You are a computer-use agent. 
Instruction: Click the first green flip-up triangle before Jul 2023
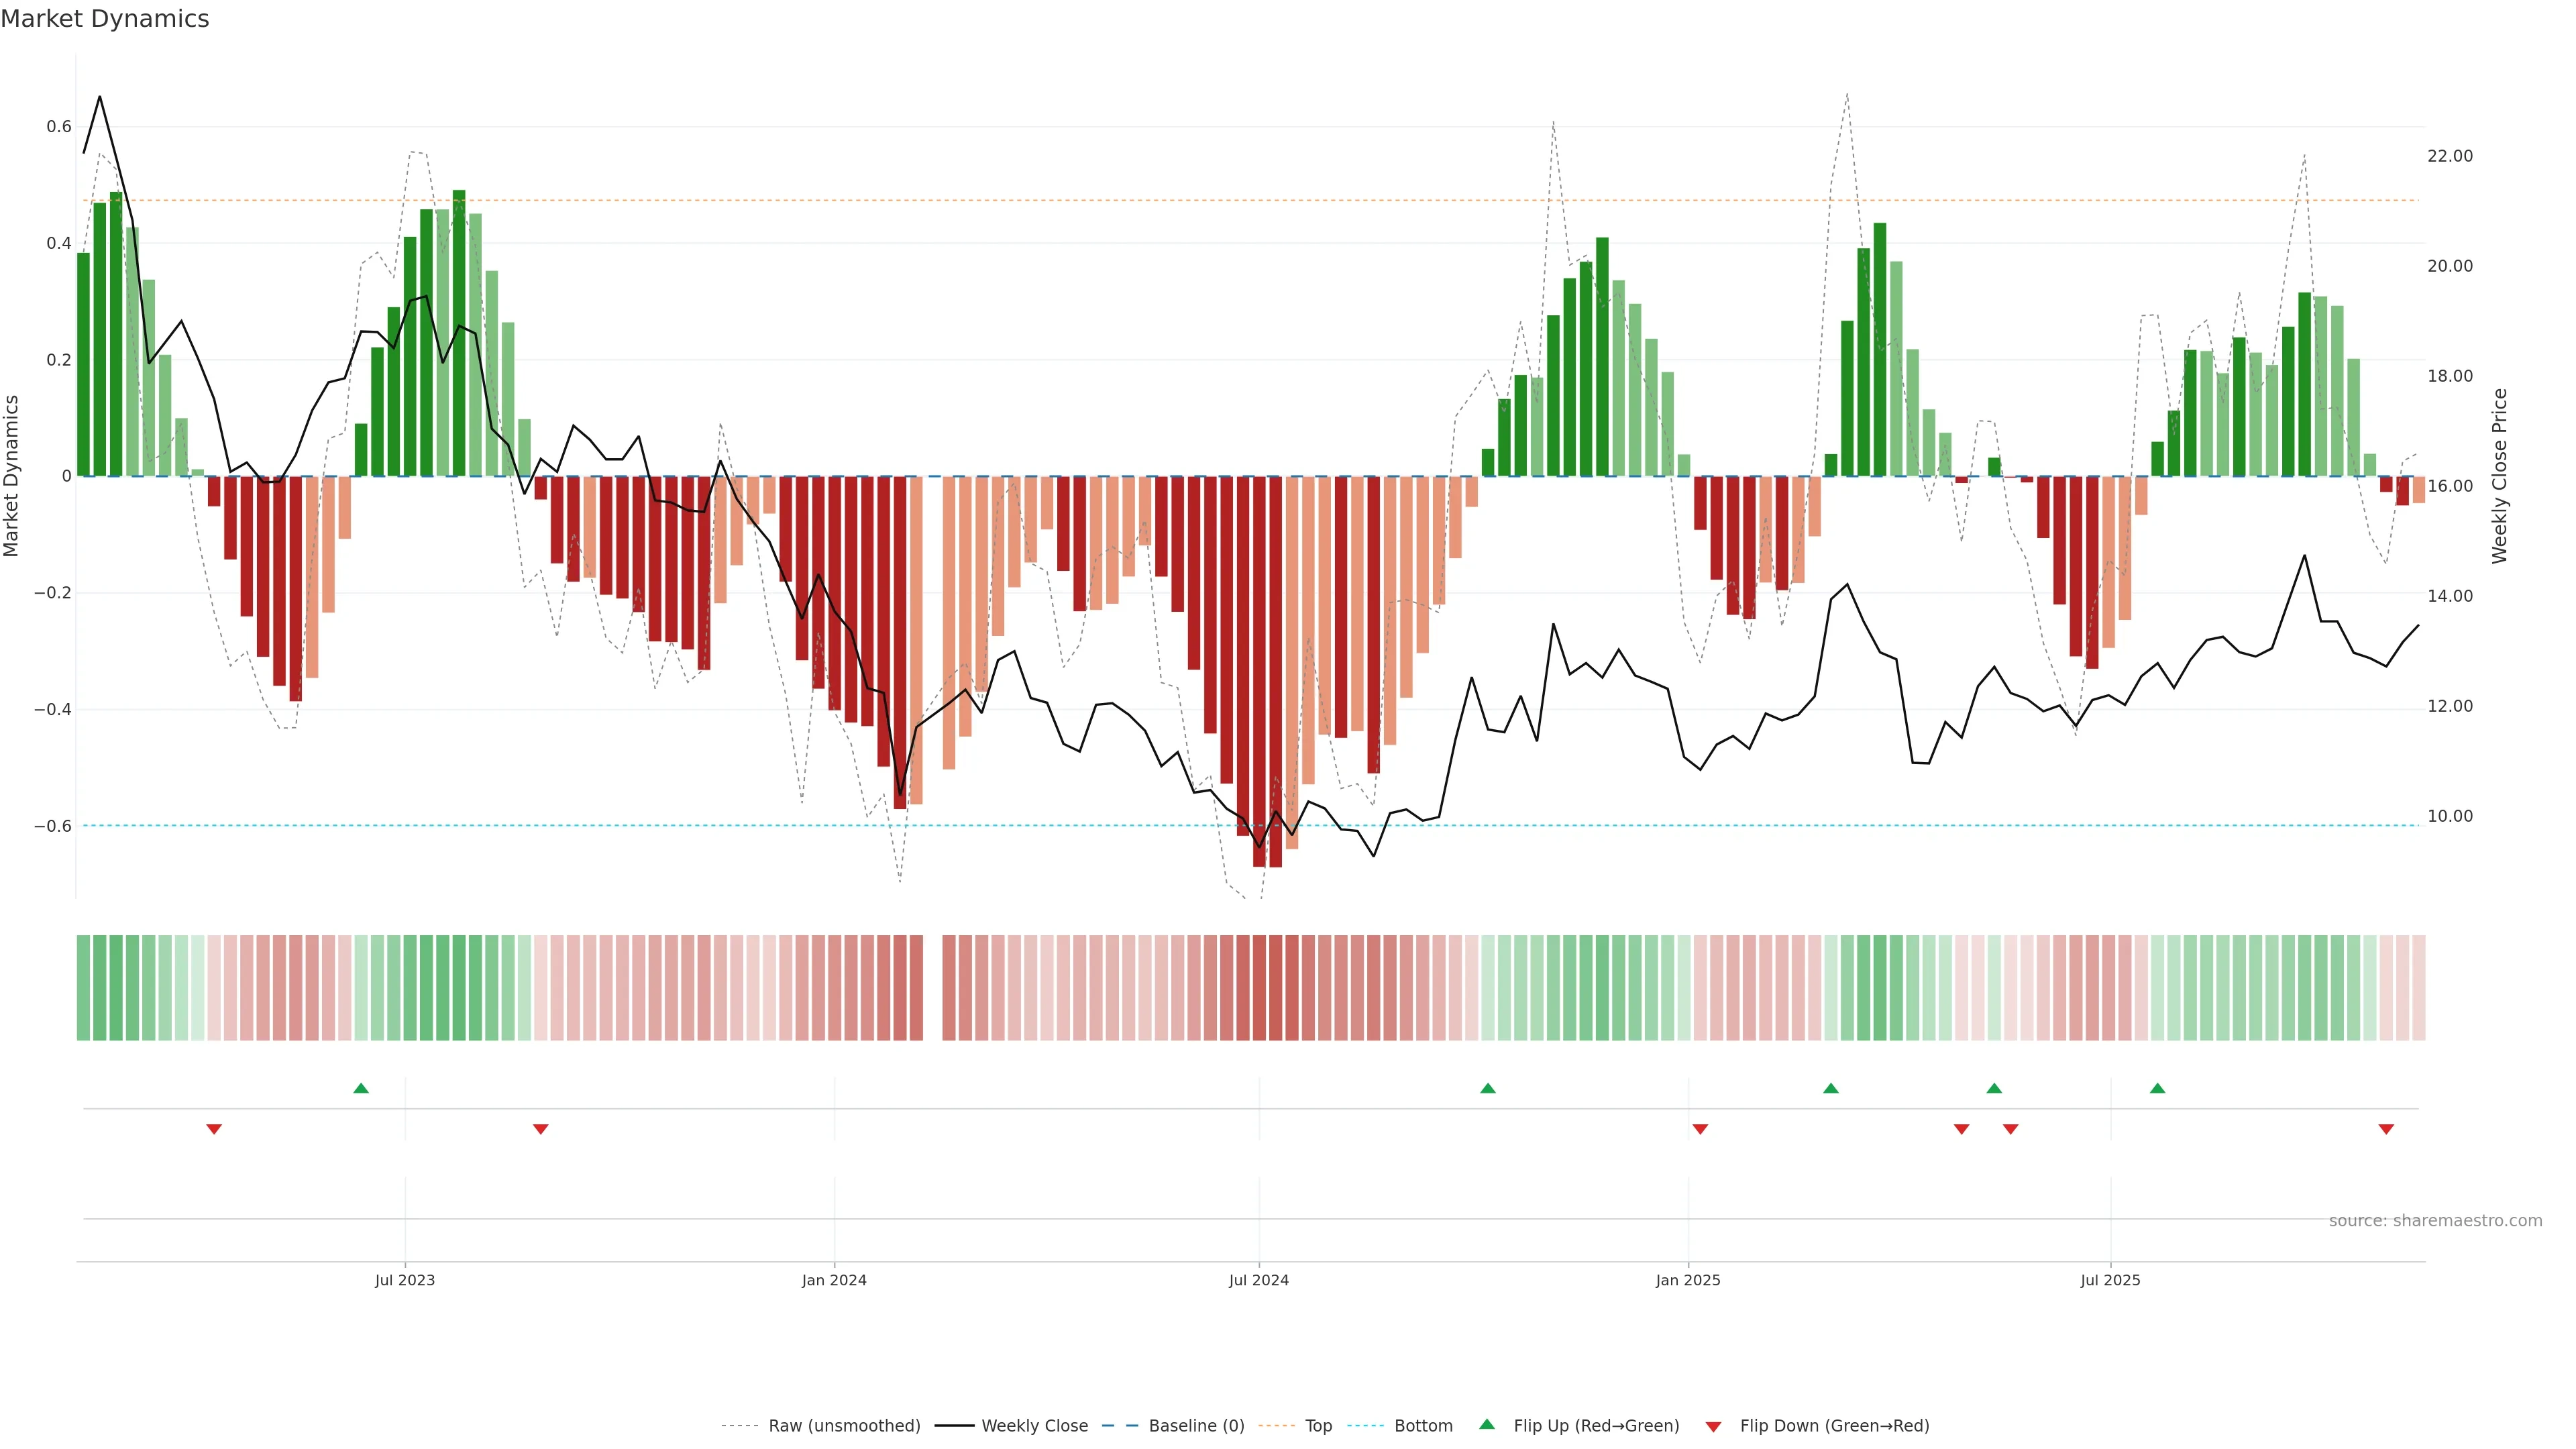[361, 1088]
